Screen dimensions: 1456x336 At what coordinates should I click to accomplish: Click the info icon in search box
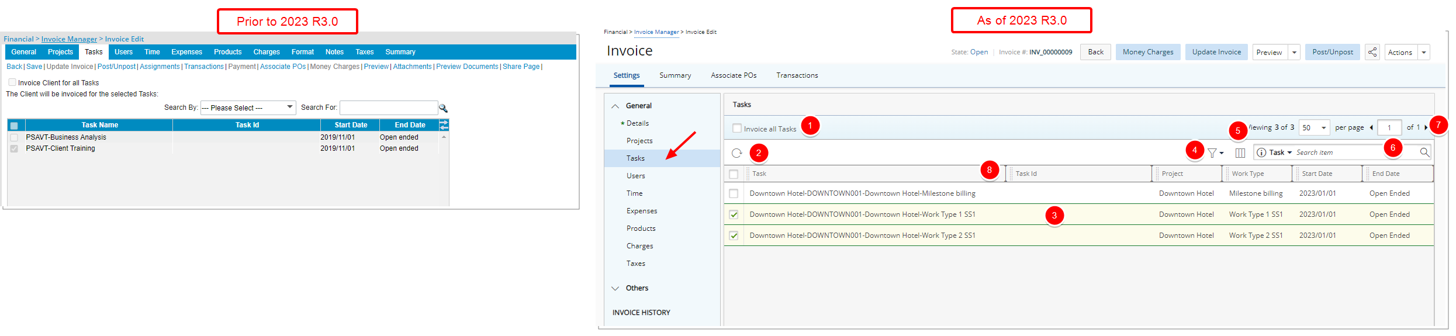[x=1261, y=153]
